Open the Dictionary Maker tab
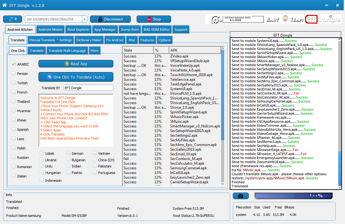The image size is (345, 224). [89, 40]
